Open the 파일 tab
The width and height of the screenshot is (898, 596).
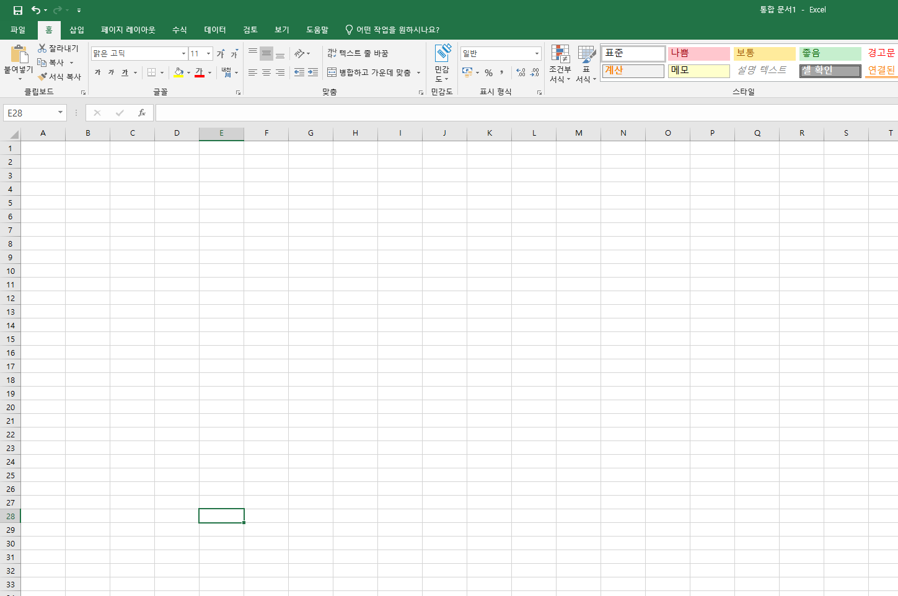18,30
